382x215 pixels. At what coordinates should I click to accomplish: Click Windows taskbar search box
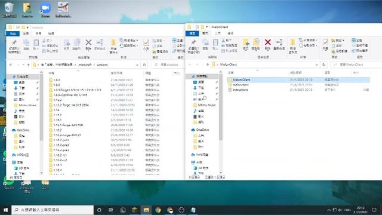click(53, 210)
